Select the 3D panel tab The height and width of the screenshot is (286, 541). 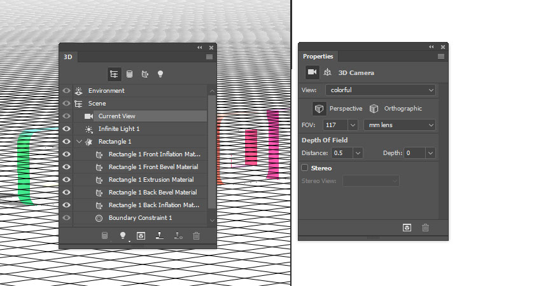(68, 57)
